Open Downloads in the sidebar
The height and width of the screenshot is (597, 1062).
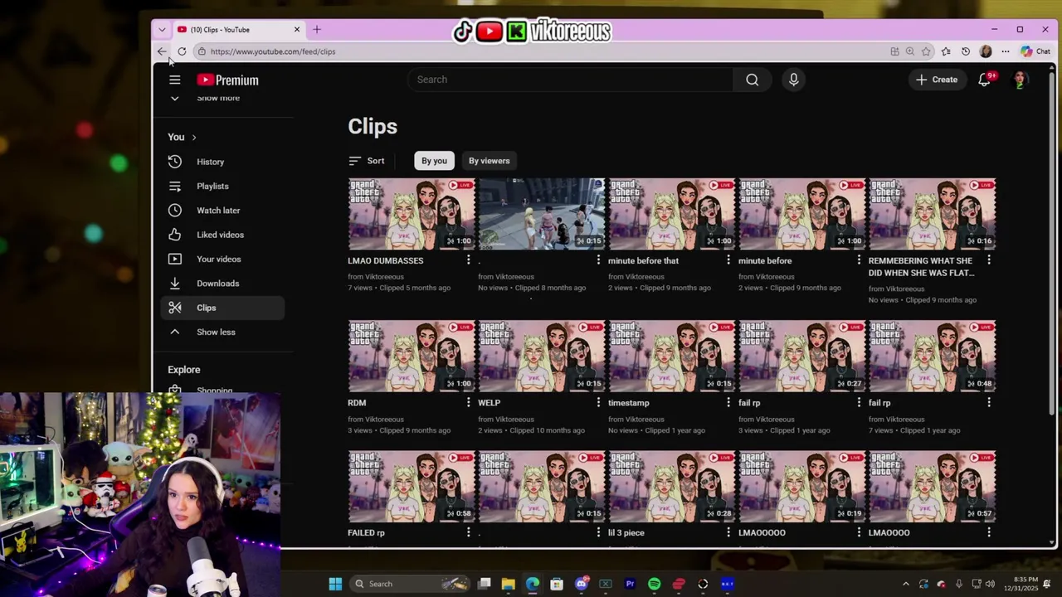(222, 284)
